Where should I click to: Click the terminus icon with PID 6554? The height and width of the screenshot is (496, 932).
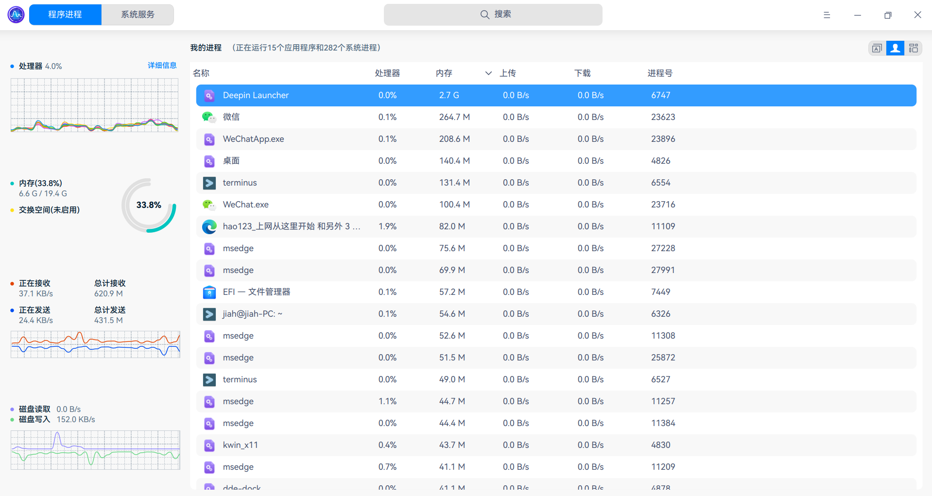[x=209, y=183]
